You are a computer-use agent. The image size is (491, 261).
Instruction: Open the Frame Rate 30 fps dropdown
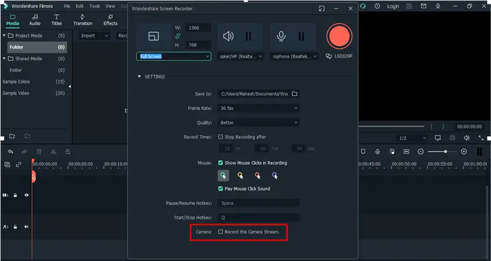tap(258, 108)
